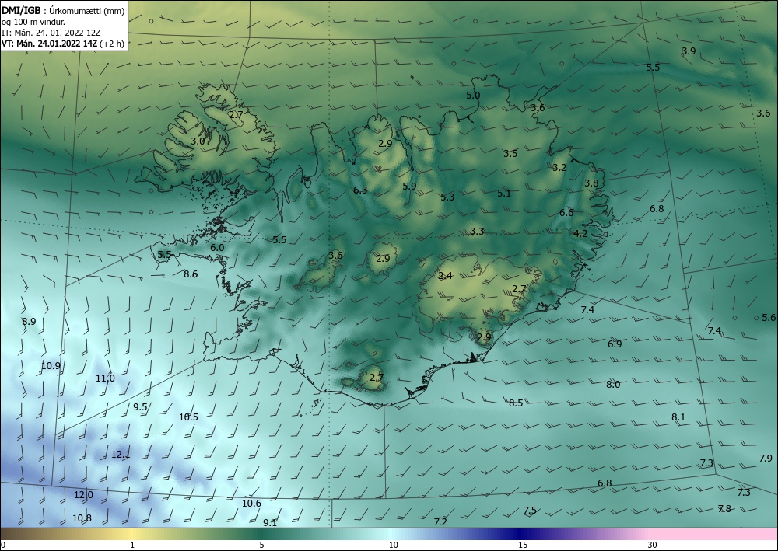Click the 5.9 value on the map
Screen dimensions: 778x551
coord(409,186)
